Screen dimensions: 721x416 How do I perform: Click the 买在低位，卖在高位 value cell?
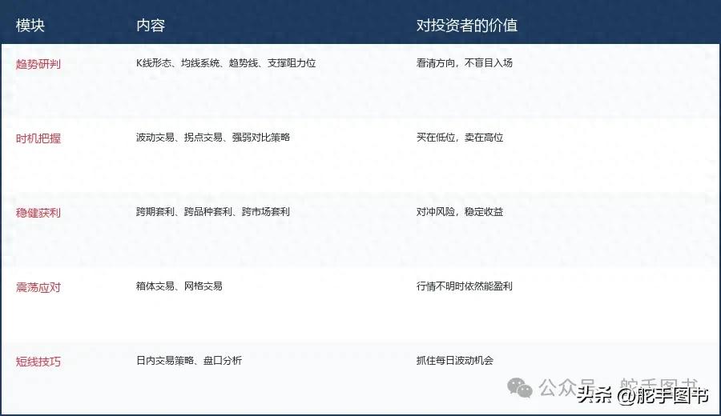pos(460,138)
